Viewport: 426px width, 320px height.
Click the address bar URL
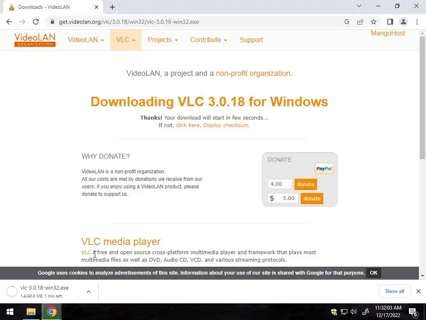click(129, 22)
